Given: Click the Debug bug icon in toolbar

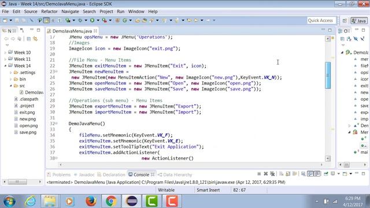Looking at the screenshot, I should [80, 21].
